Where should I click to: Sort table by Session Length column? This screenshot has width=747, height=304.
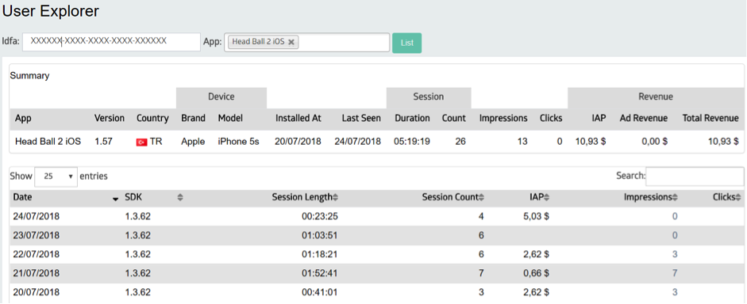point(305,198)
